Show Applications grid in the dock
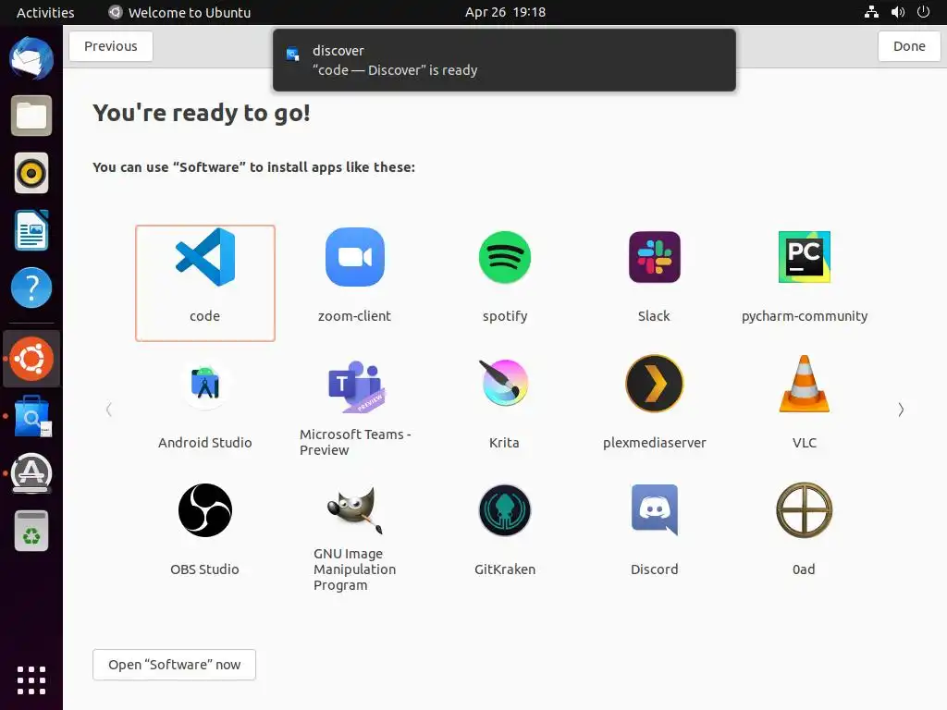 (31, 680)
